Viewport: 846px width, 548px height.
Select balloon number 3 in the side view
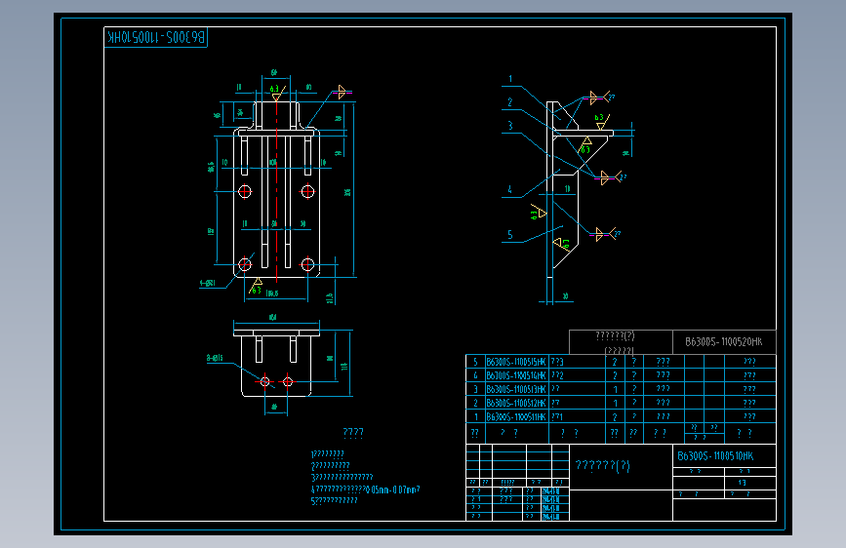(510, 126)
